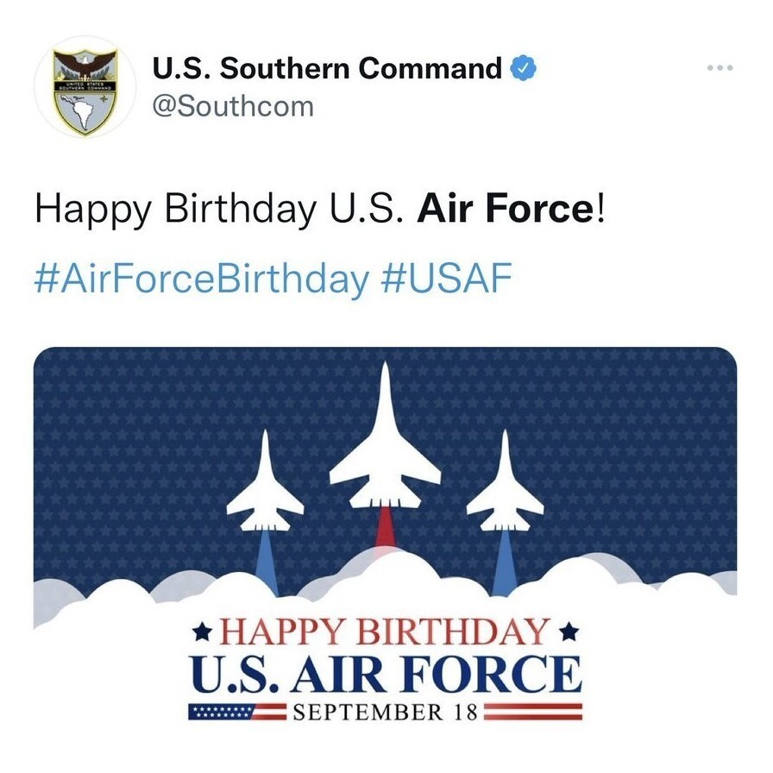
Task: Click the star right of HAPPY BIRTHDAY
Action: [569, 632]
